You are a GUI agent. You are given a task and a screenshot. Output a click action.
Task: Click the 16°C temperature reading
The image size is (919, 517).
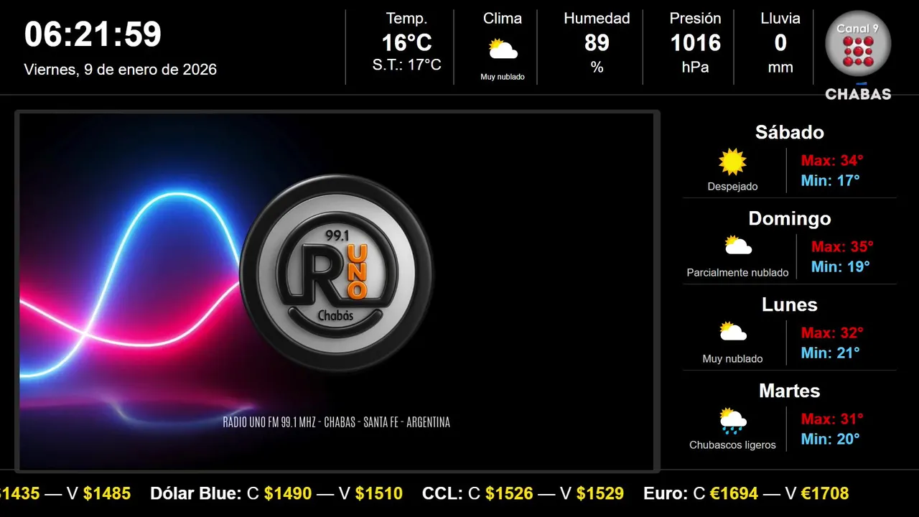[406, 43]
